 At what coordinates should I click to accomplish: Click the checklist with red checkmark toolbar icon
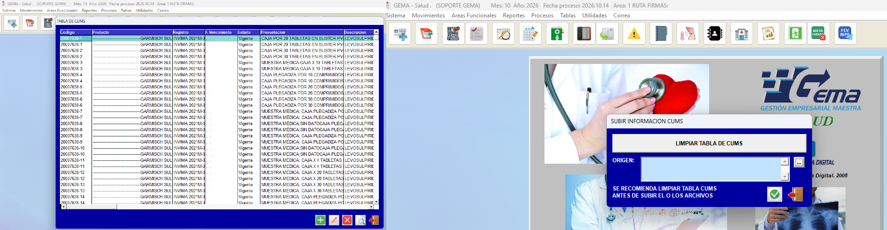pyautogui.click(x=477, y=34)
